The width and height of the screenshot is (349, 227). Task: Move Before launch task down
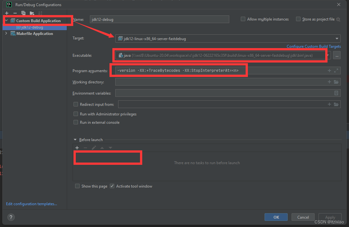click(x=110, y=147)
